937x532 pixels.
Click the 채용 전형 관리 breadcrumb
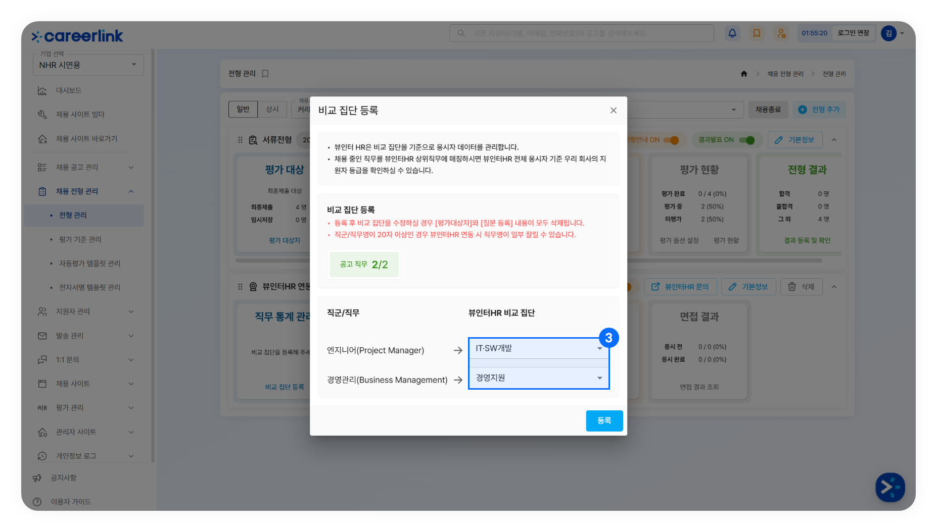pos(785,74)
